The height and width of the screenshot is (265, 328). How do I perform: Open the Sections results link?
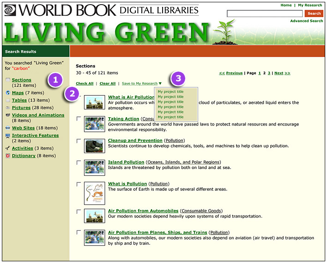[x=22, y=80]
